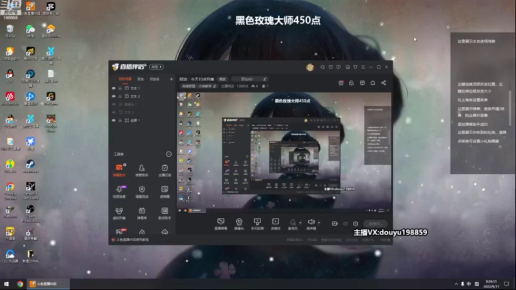Open the PK tool with the red badge
Image resolution: width=516 pixels, height=290 pixels.
coord(120,231)
